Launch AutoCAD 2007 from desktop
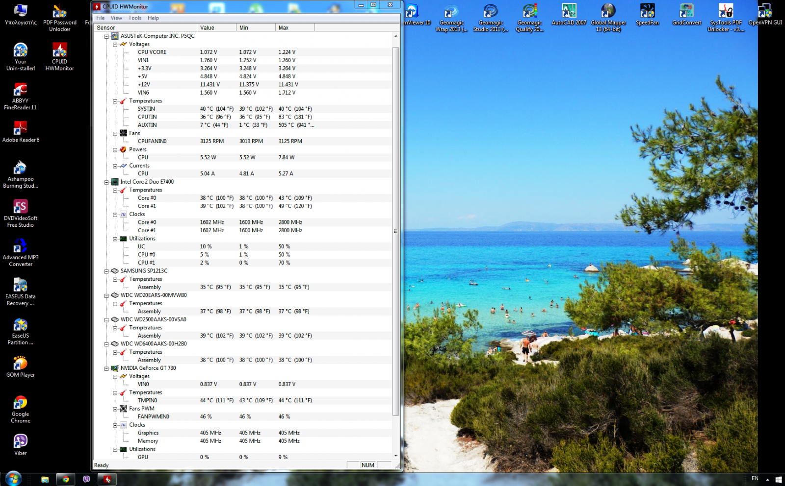Image resolution: width=785 pixels, height=486 pixels. click(x=569, y=15)
